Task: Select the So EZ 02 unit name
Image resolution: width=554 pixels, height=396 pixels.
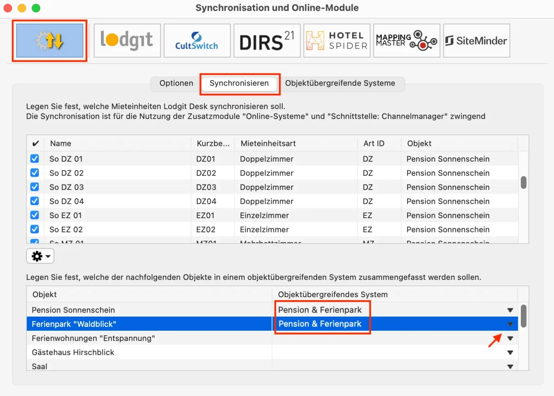Action: point(66,229)
